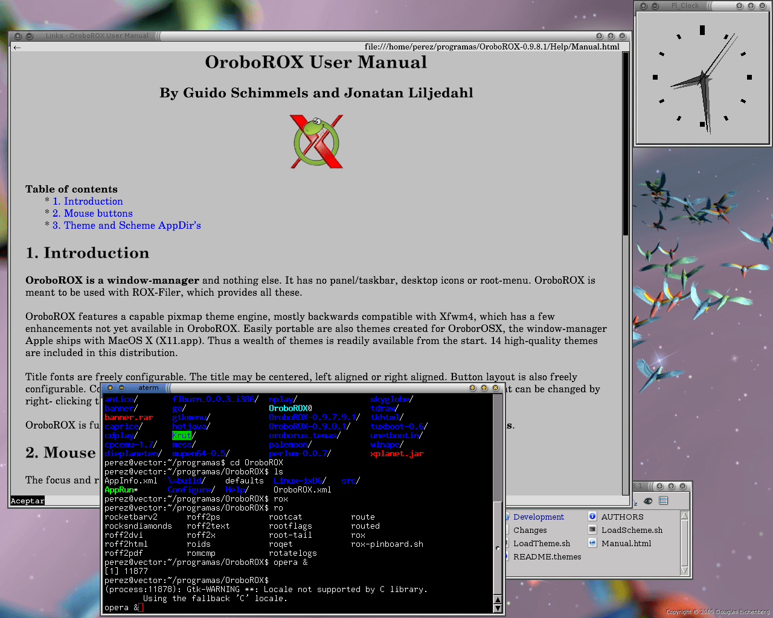Image resolution: width=773 pixels, height=618 pixels.
Task: Shade the aterm window with down-arrow button
Action: pyautogui.click(x=472, y=388)
